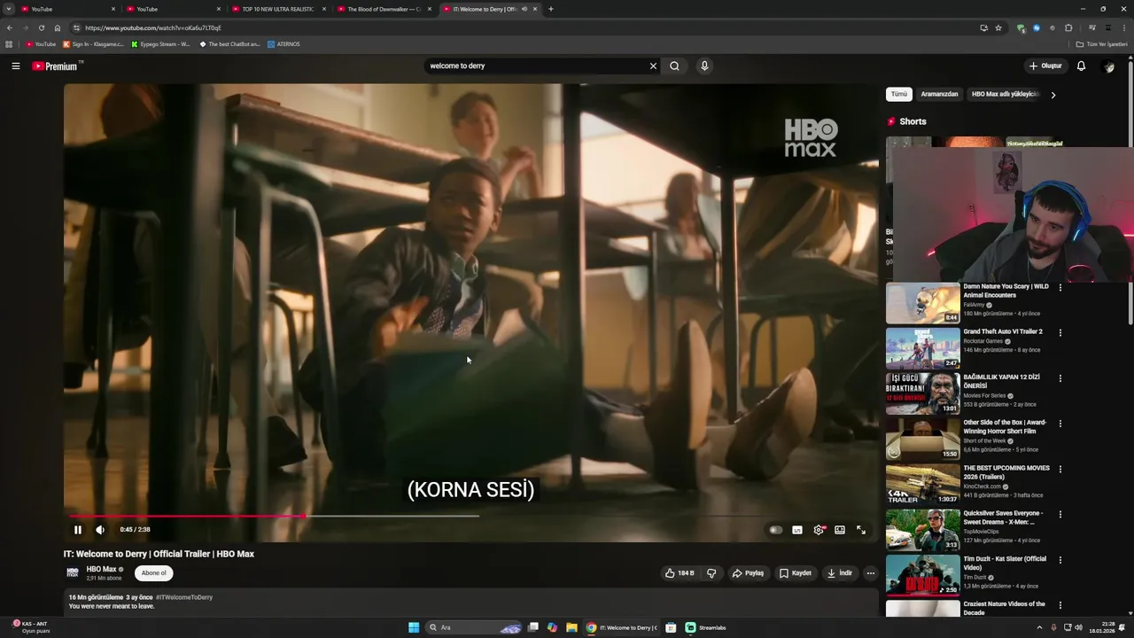Mute the video player volume
The height and width of the screenshot is (638, 1134).
[x=100, y=530]
